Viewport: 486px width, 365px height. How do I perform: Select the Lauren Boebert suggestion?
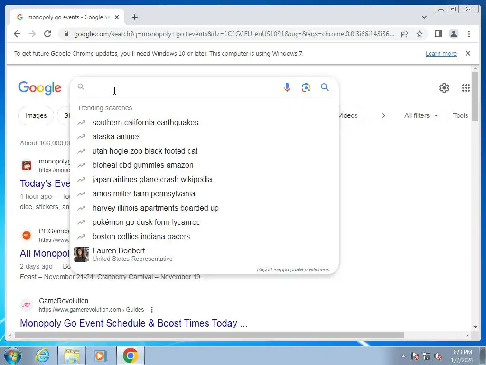click(x=204, y=254)
